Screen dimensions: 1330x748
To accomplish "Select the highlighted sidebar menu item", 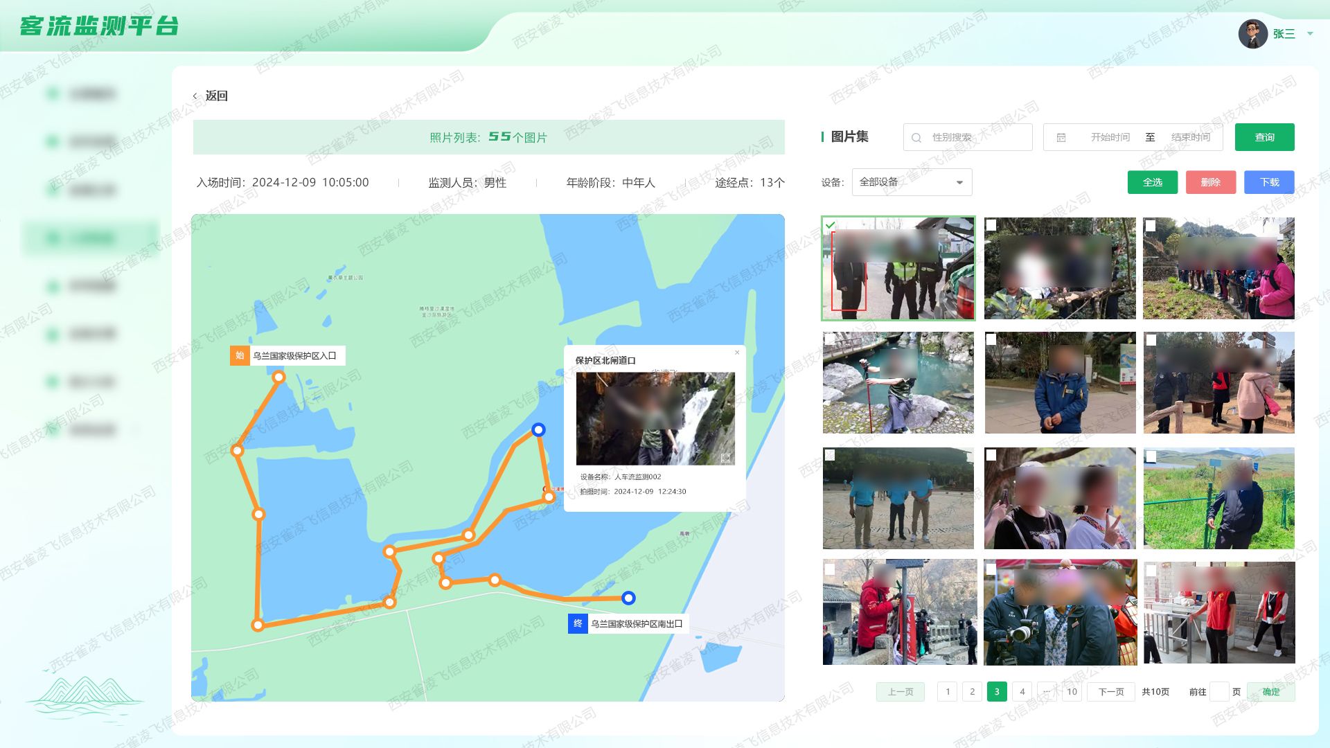I will (x=83, y=238).
